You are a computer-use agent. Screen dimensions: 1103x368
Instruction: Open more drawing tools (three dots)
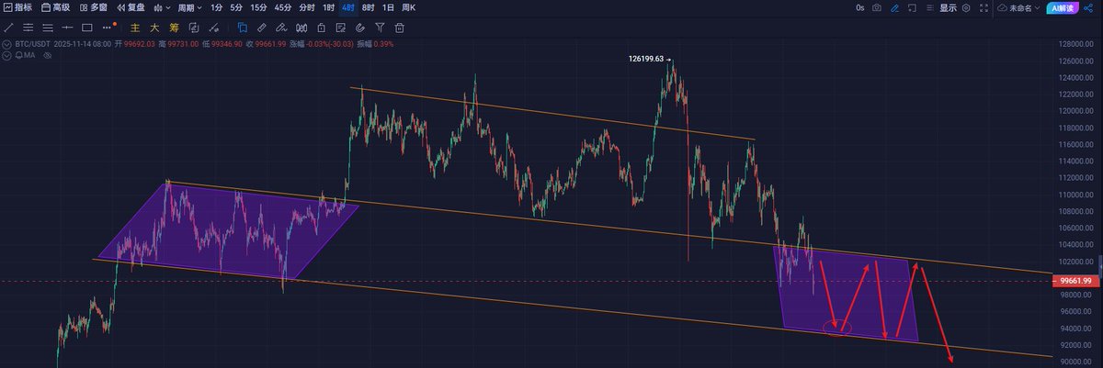click(x=108, y=28)
